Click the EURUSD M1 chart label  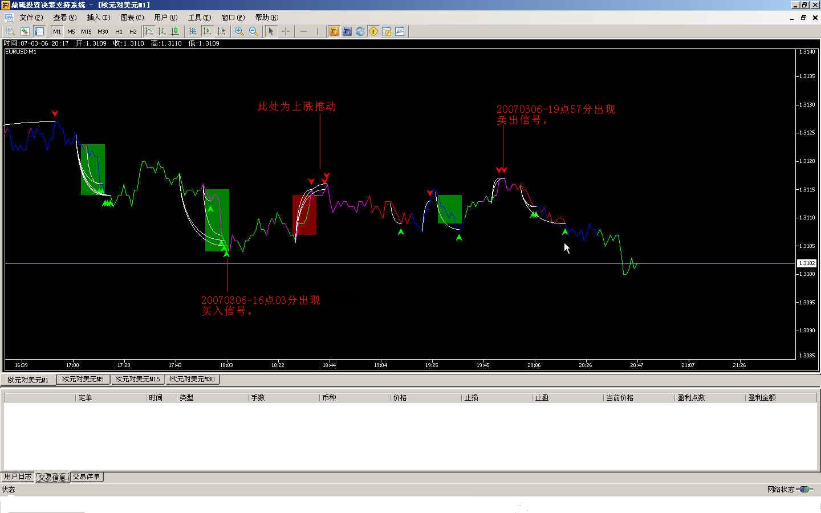21,52
